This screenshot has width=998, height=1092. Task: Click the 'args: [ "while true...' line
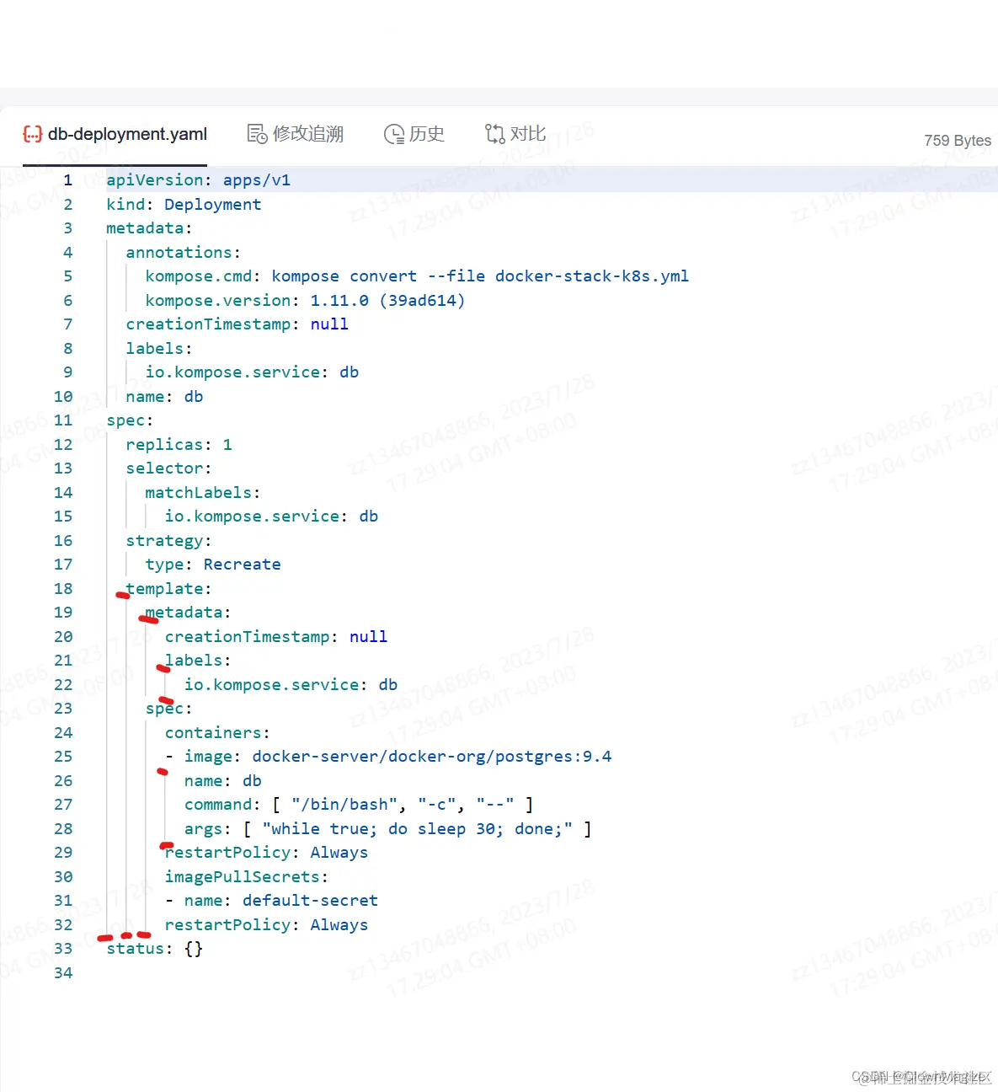point(388,829)
